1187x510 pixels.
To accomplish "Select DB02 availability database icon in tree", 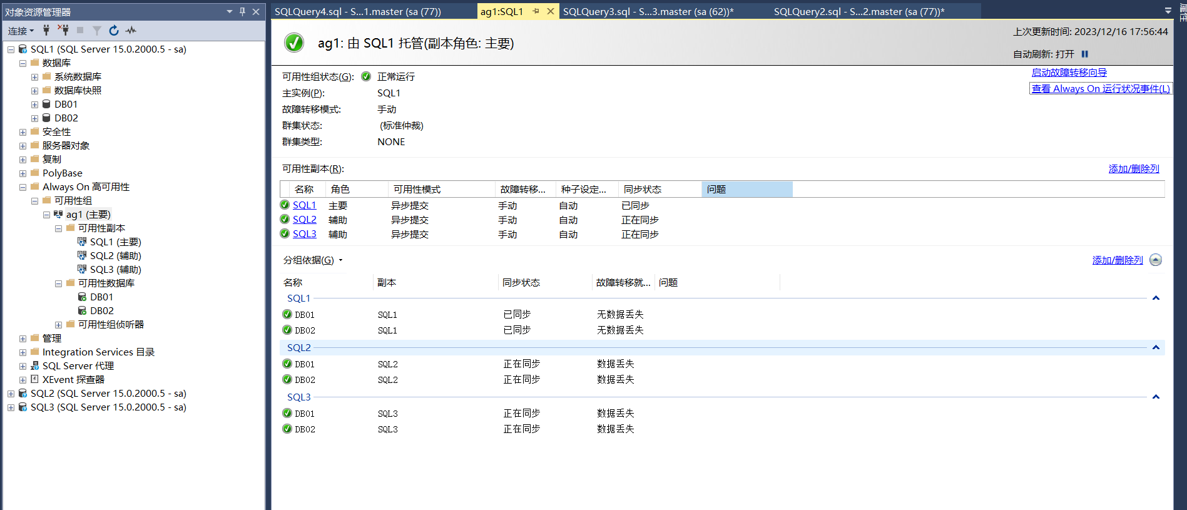I will [x=82, y=311].
